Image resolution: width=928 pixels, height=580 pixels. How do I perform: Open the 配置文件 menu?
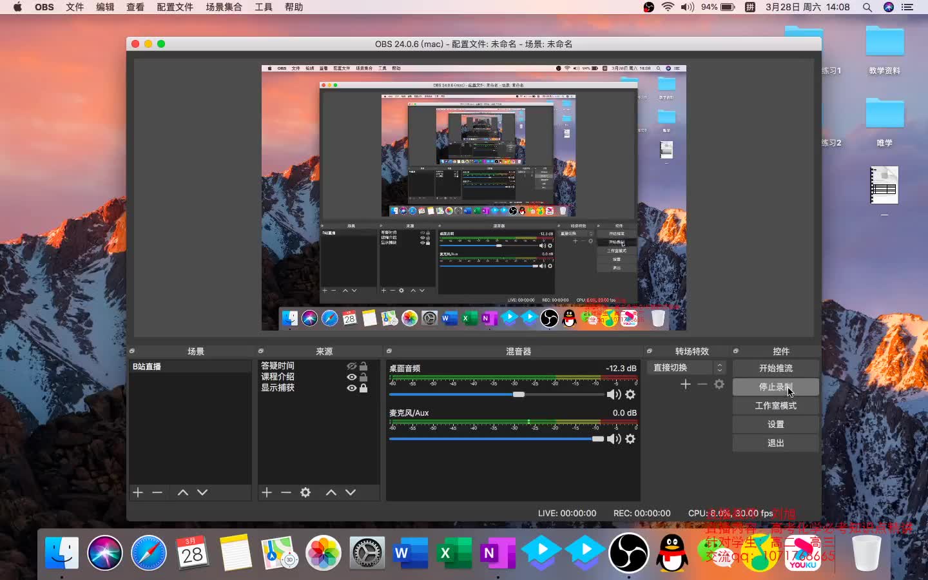click(x=175, y=7)
